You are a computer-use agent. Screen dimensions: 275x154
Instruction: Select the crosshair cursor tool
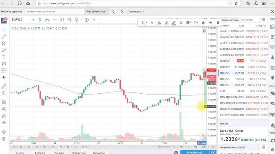[4, 30]
